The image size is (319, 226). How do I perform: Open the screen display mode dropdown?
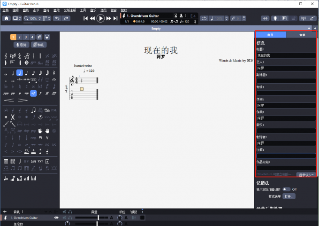(x=17, y=18)
